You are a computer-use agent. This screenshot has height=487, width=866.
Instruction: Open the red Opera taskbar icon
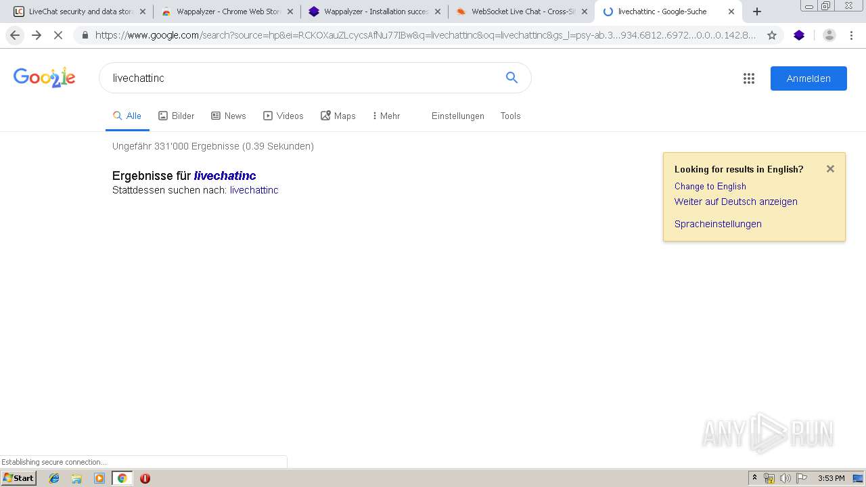[145, 478]
